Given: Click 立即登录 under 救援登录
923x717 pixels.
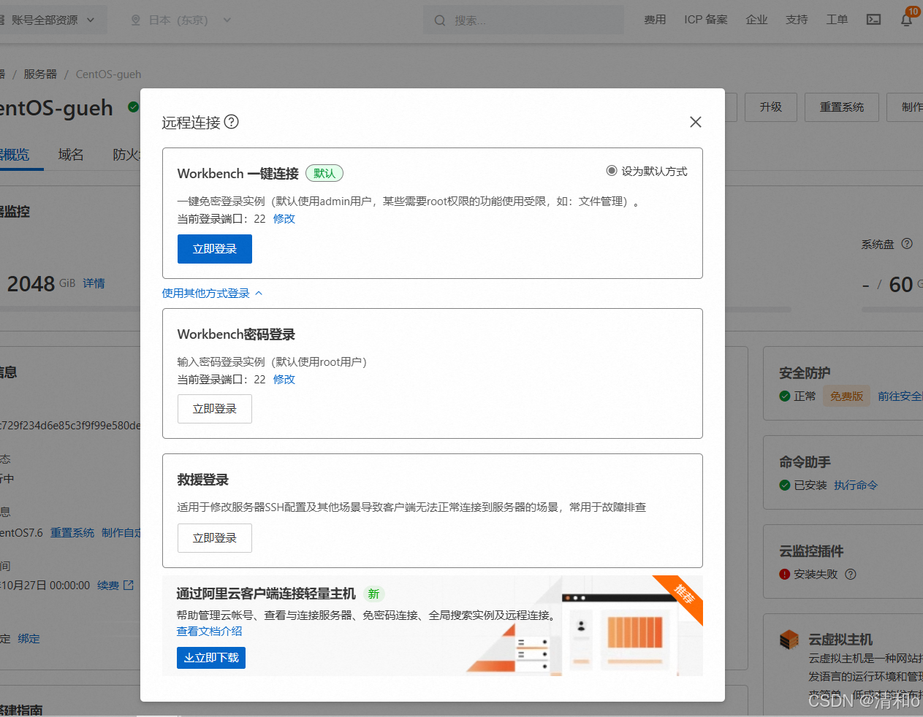Looking at the screenshot, I should (215, 538).
